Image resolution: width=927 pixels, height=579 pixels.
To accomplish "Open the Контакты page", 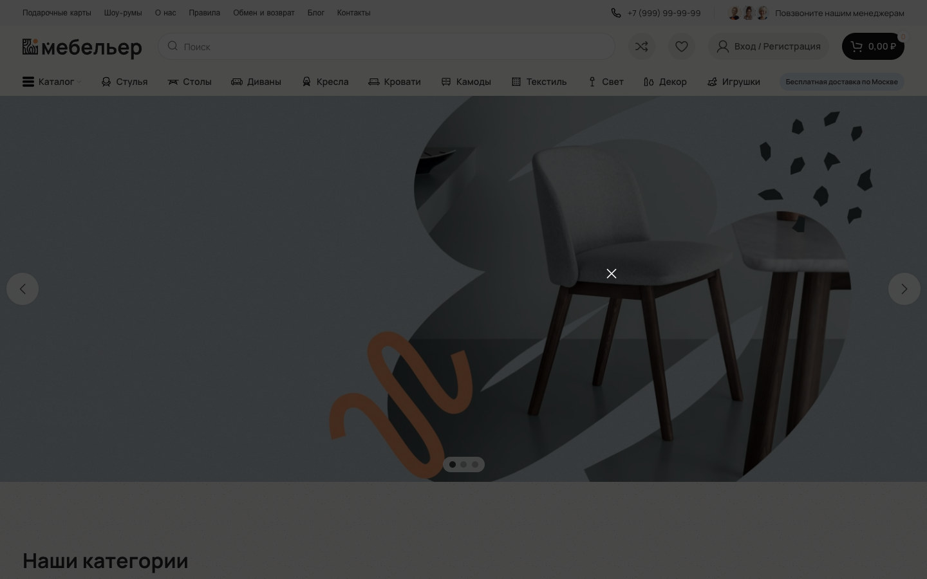I will click(353, 13).
